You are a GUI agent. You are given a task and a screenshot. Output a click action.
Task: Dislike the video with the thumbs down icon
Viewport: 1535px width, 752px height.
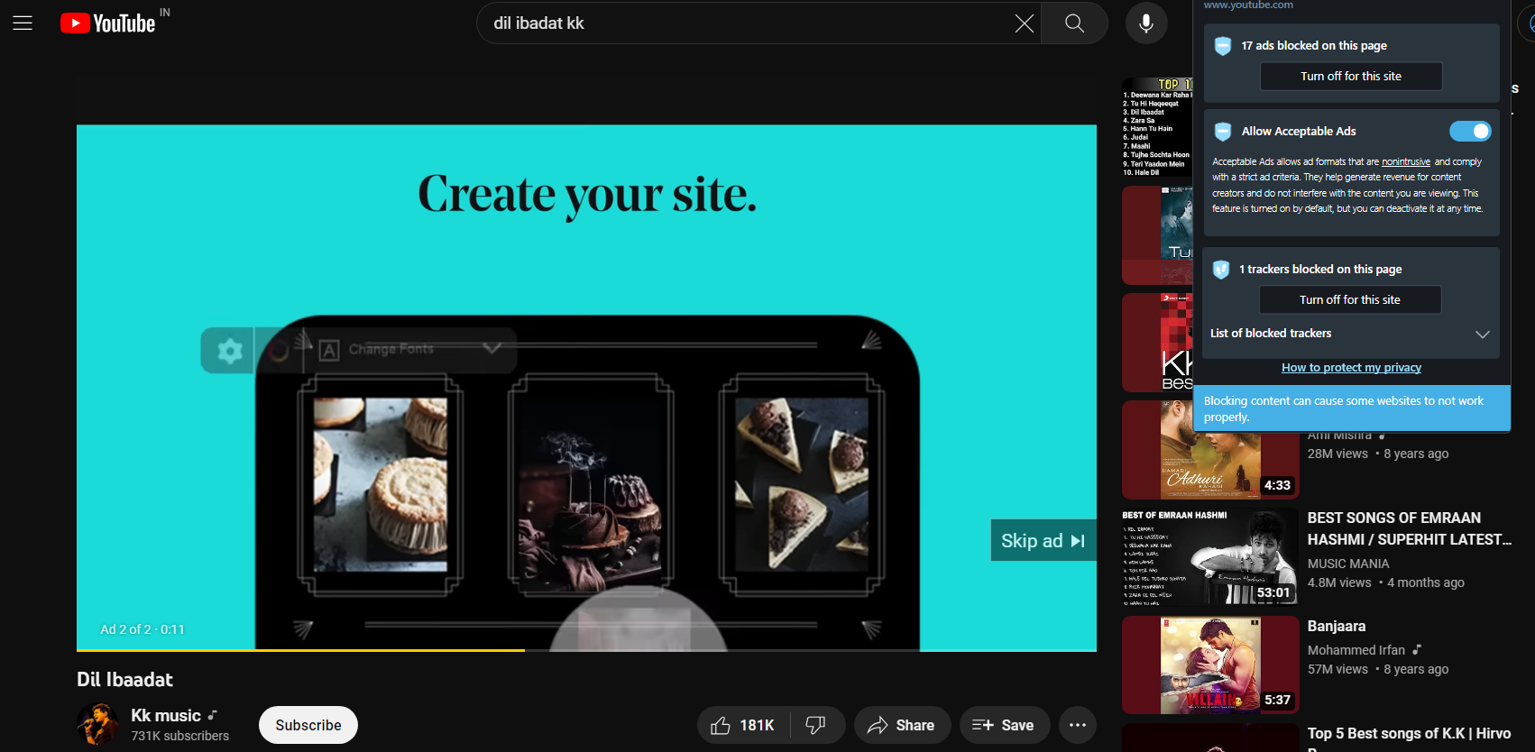[x=816, y=725]
